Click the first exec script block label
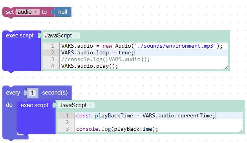Image resolution: width=247 pixels, height=143 pixels. tap(20, 35)
